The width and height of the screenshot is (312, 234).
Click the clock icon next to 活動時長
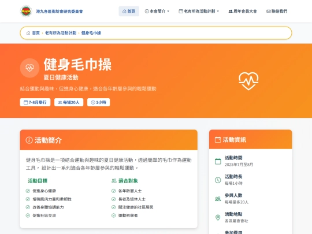[x=218, y=180]
